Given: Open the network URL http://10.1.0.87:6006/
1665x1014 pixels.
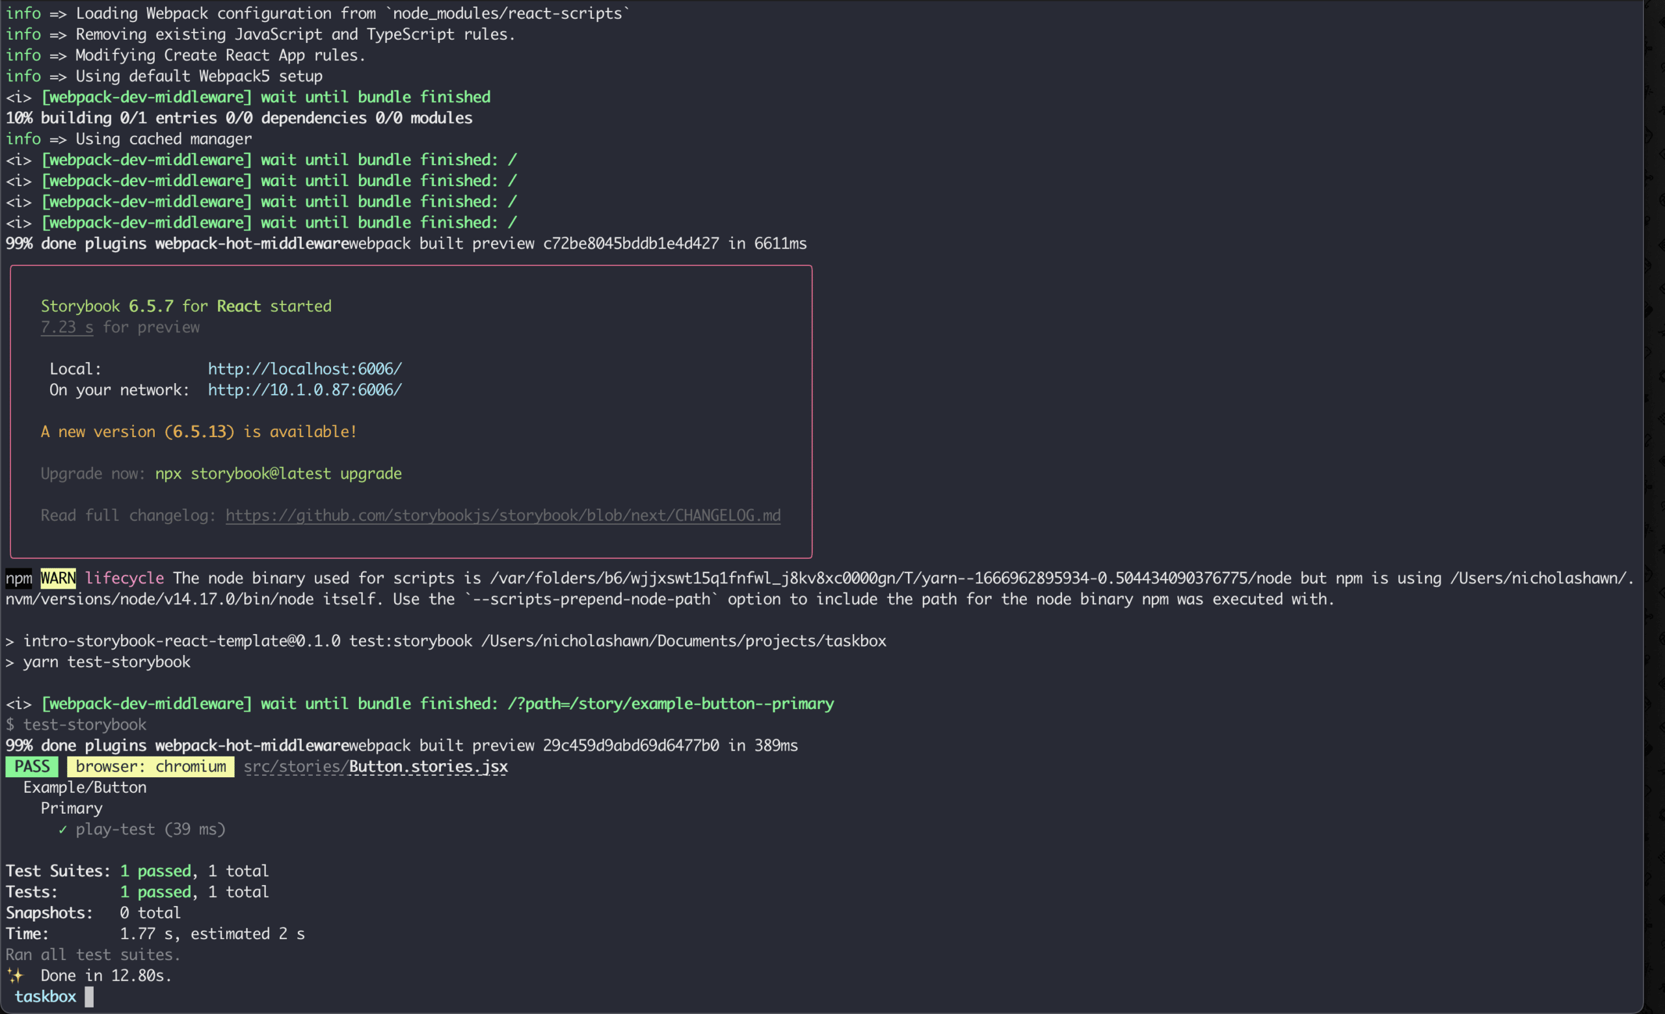Looking at the screenshot, I should pos(304,390).
